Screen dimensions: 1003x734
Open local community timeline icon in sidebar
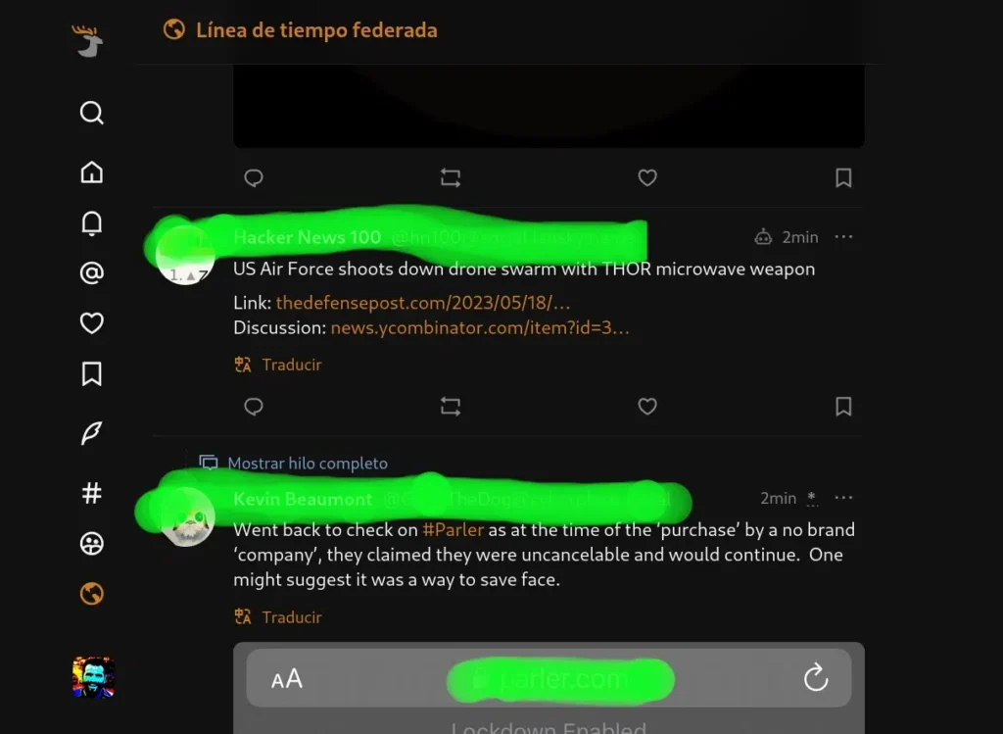tap(91, 543)
